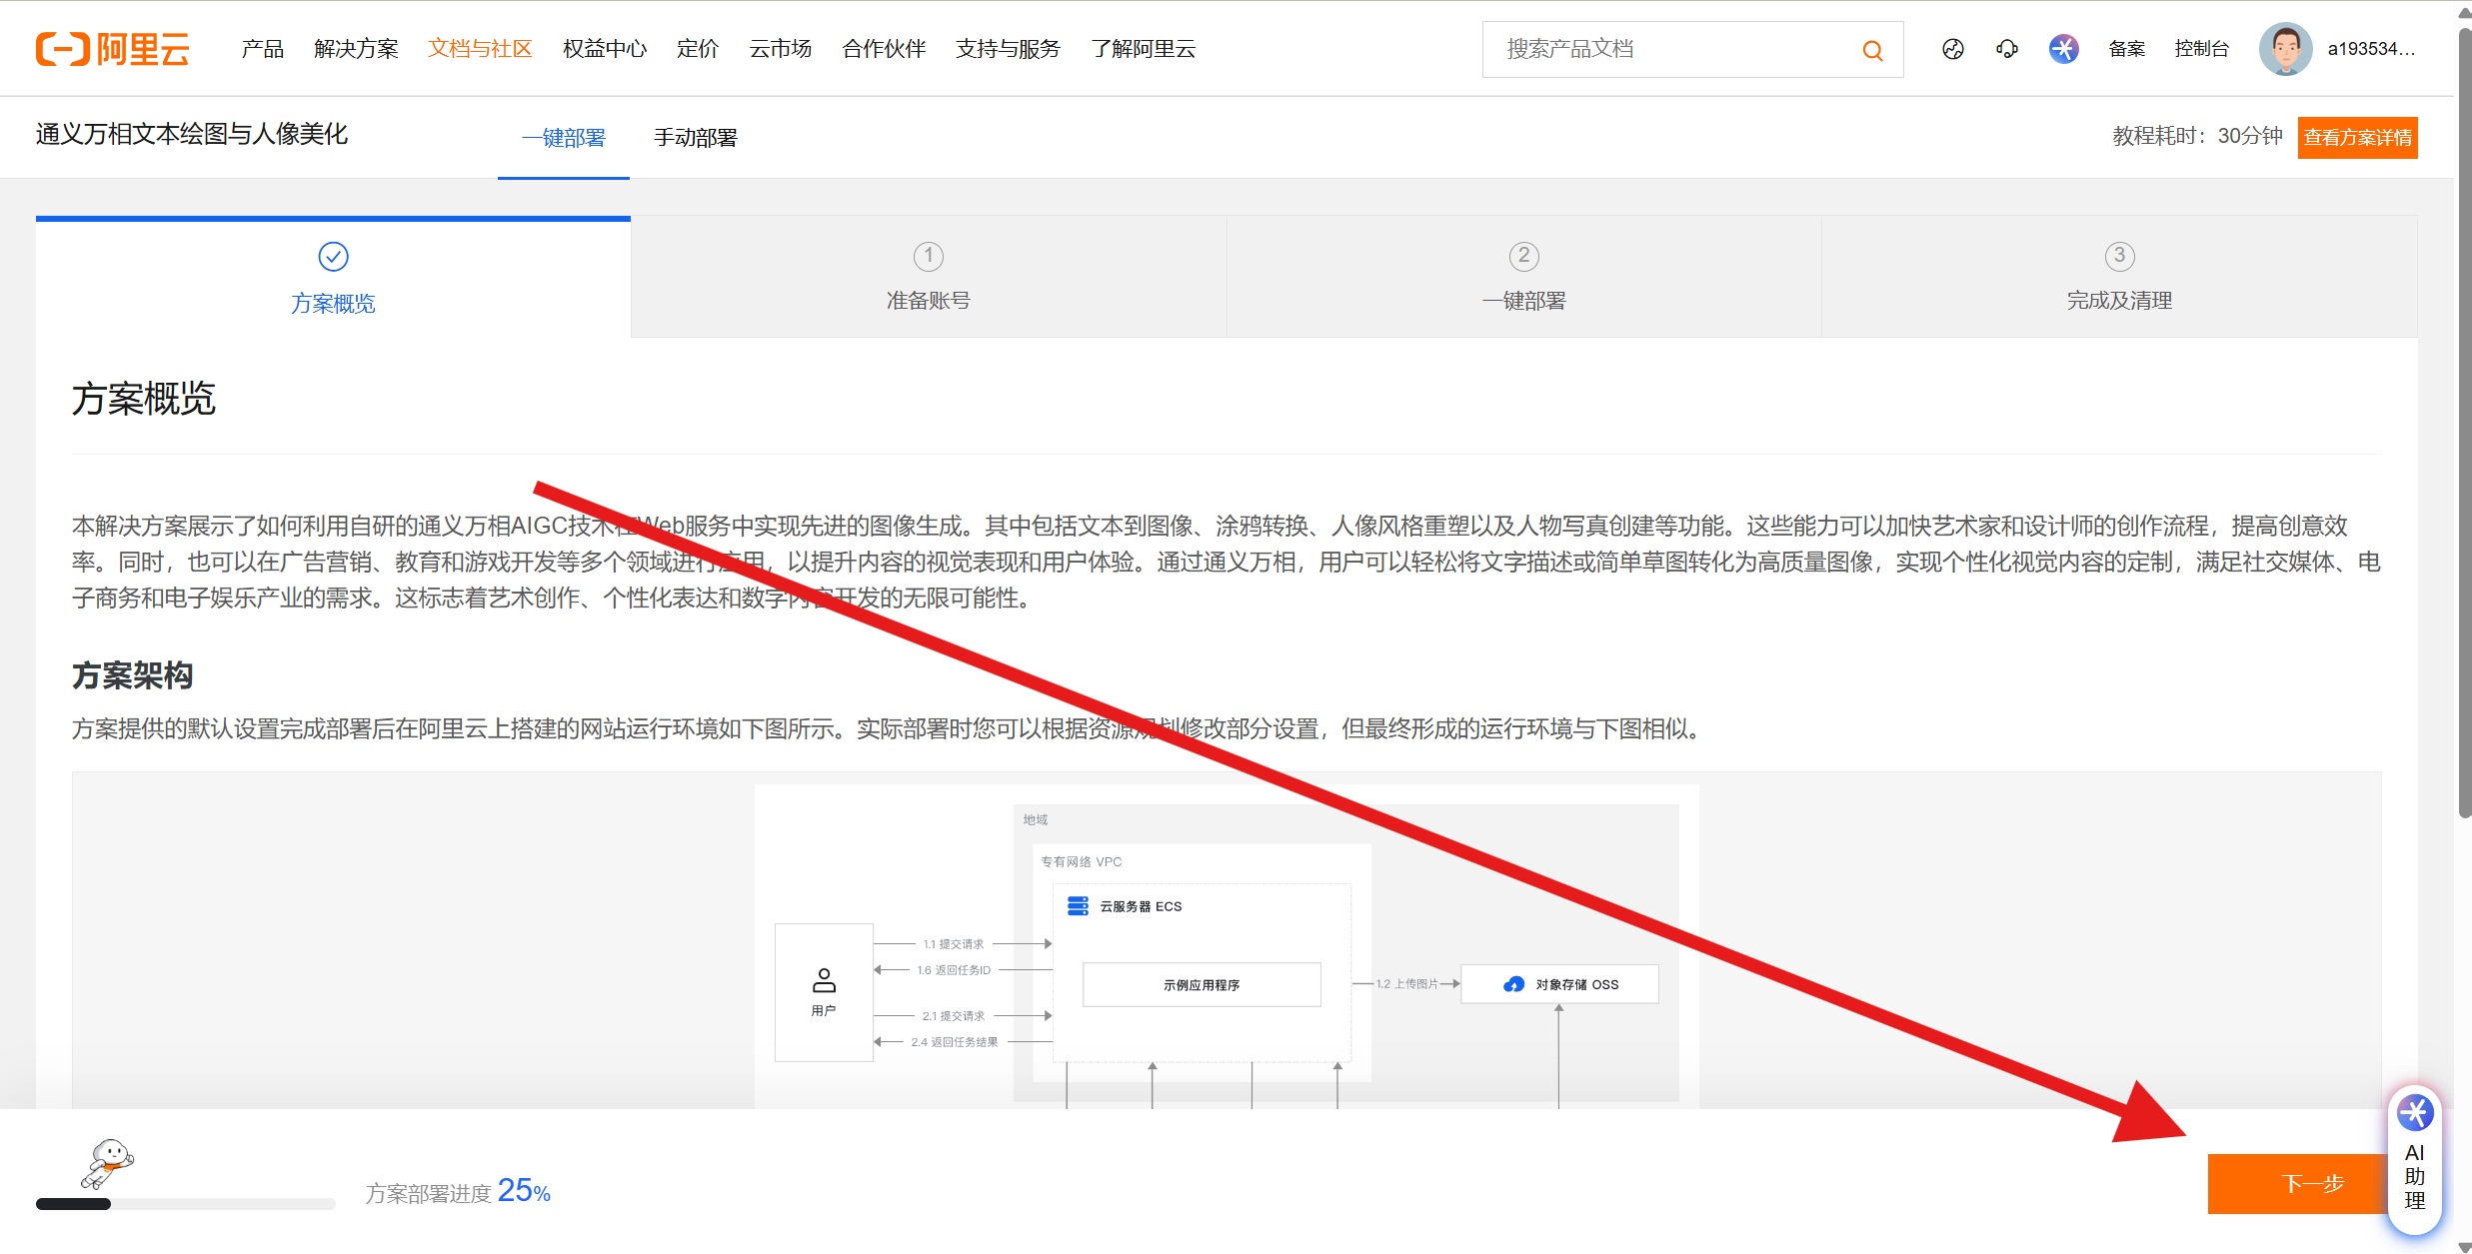
Task: Open the 产品 menu
Action: (263, 49)
